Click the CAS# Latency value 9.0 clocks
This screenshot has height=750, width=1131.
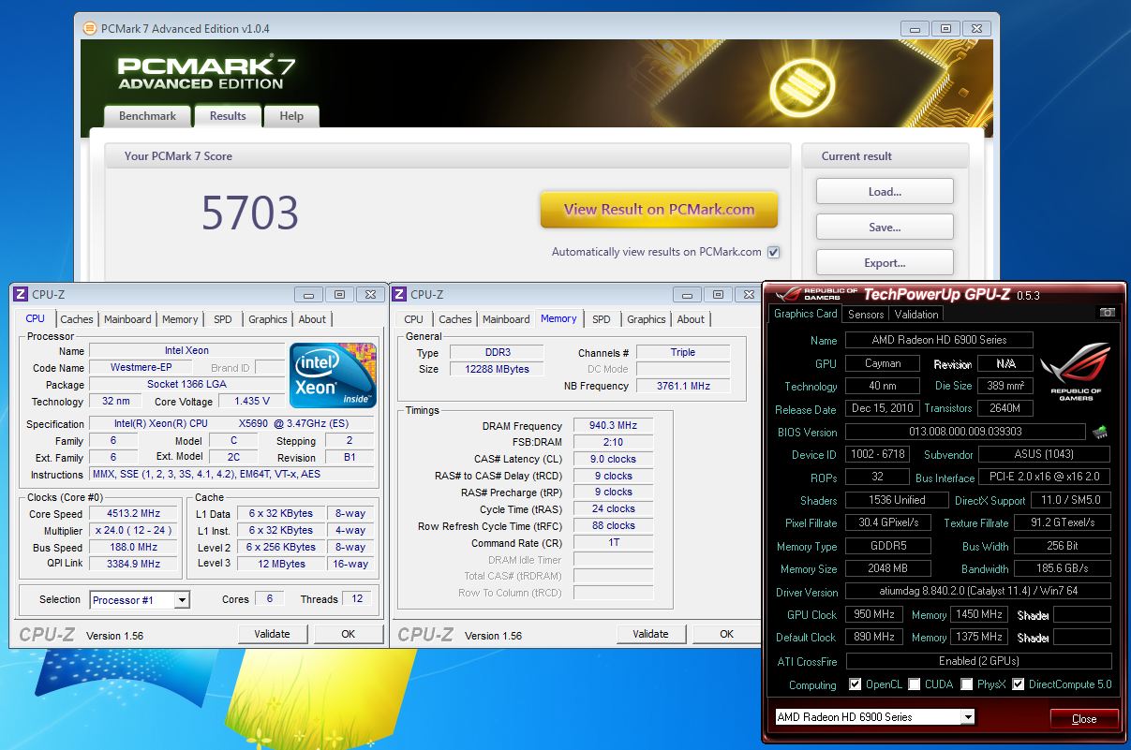[x=613, y=459]
